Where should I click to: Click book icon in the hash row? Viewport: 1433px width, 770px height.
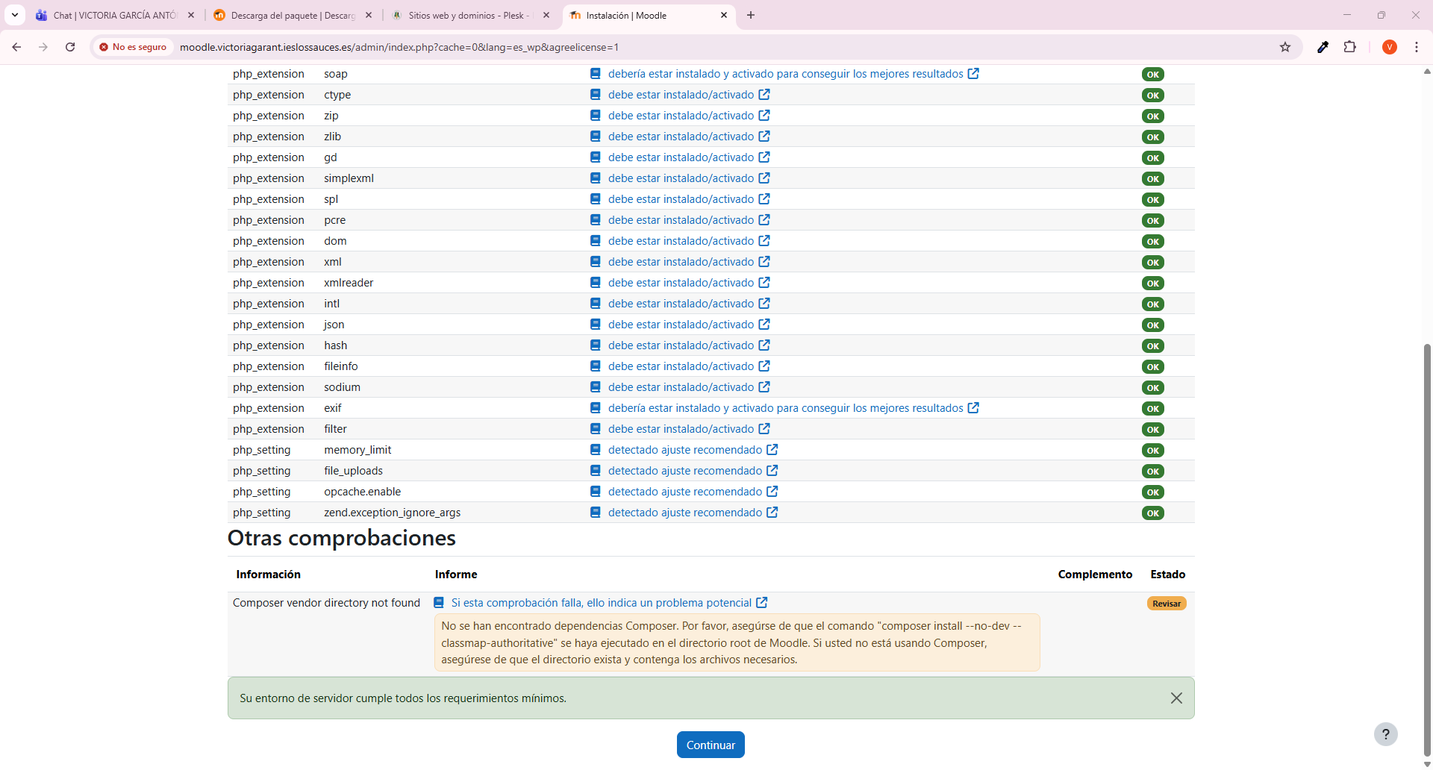pyautogui.click(x=596, y=345)
